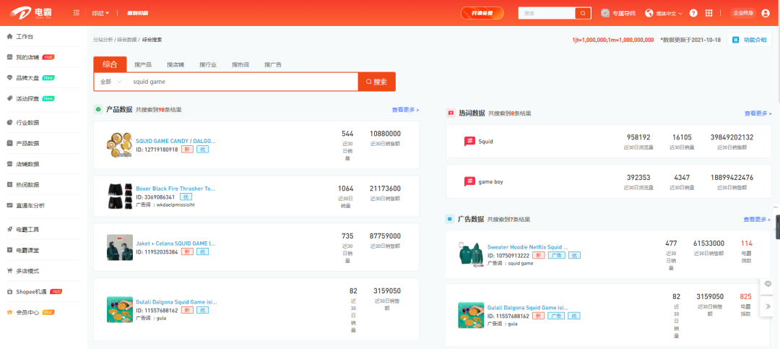Open the 简体中文 language dropdown

(664, 13)
